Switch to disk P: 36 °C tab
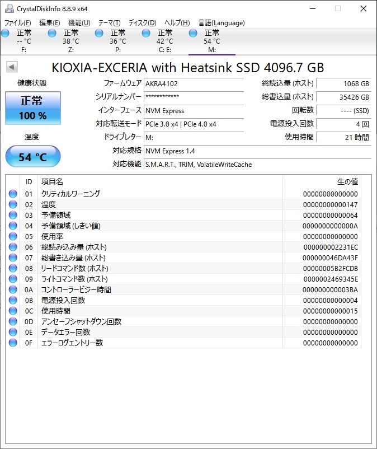Image resolution: width=377 pixels, height=449 pixels. tap(117, 41)
